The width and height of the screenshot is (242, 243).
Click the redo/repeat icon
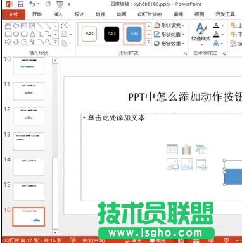[x=48, y=4]
